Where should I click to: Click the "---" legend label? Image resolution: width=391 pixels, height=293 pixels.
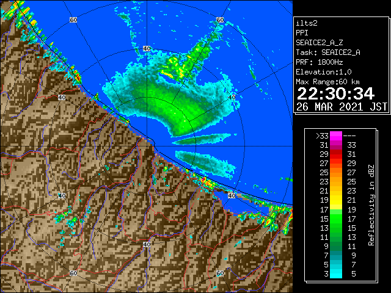pos(349,136)
